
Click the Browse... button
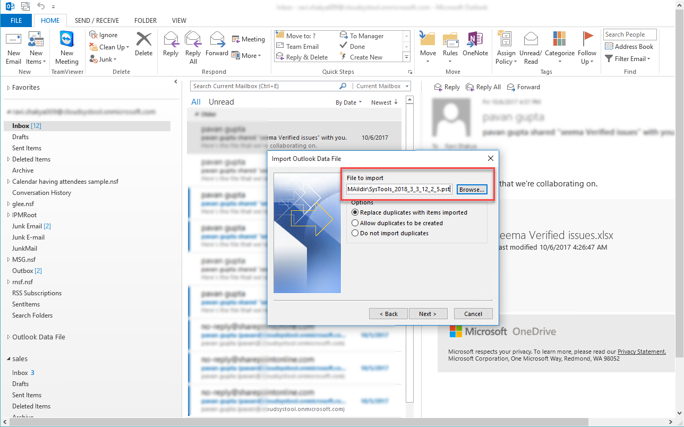click(x=472, y=190)
